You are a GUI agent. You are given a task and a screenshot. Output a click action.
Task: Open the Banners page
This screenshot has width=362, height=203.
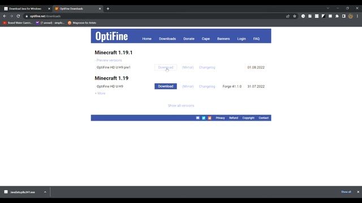pyautogui.click(x=223, y=39)
